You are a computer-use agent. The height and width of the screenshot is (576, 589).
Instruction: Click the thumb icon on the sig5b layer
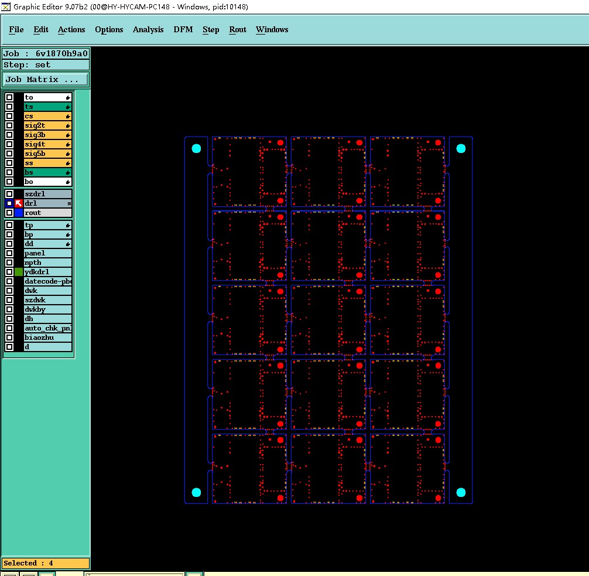tap(68, 154)
